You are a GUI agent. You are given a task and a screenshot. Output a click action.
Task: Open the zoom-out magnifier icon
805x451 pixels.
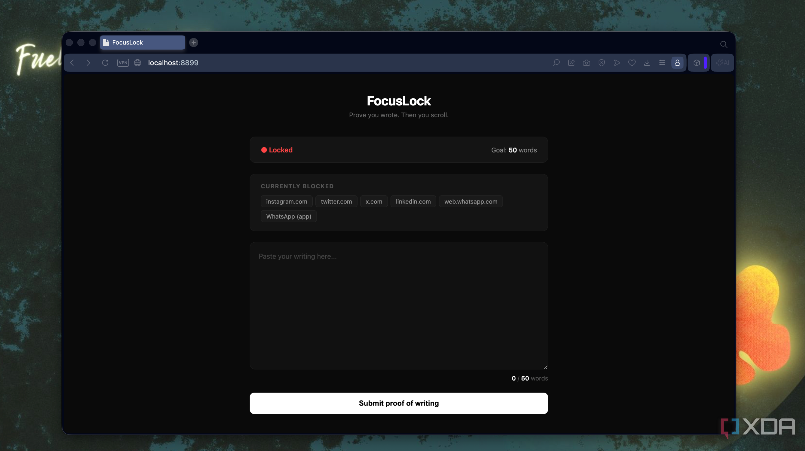pos(556,63)
